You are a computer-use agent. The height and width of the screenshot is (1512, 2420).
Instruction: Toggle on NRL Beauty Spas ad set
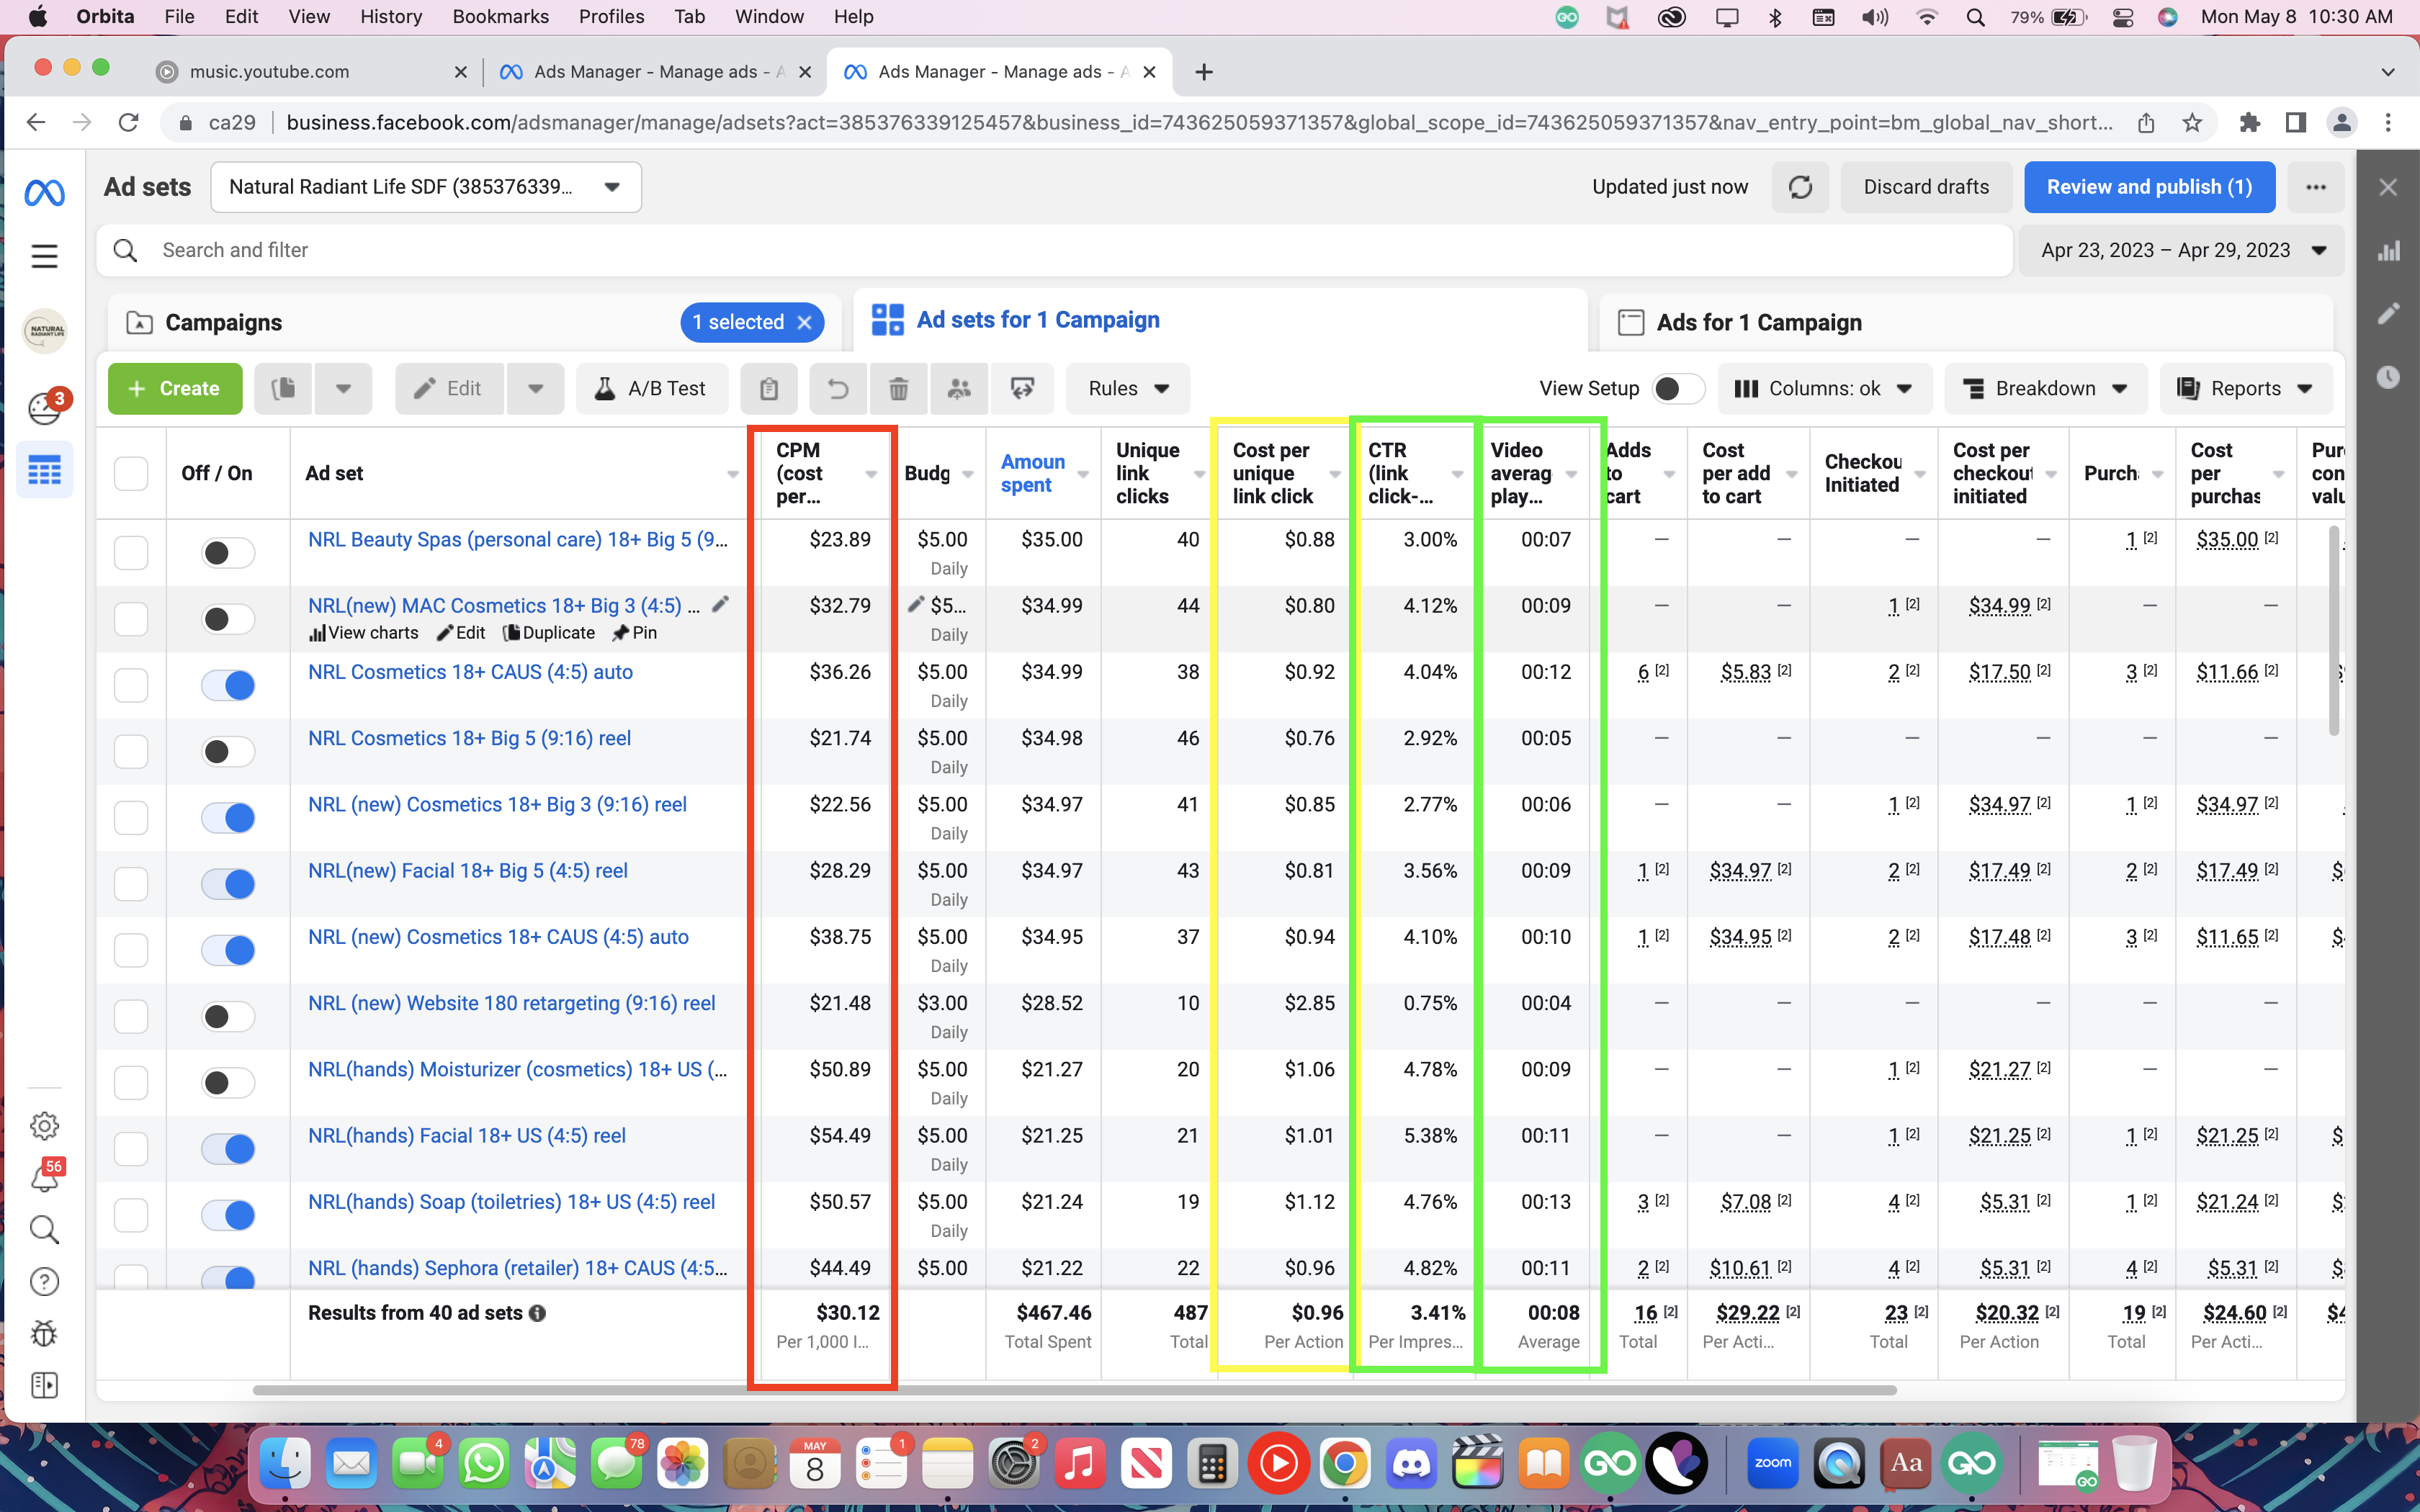click(x=228, y=553)
